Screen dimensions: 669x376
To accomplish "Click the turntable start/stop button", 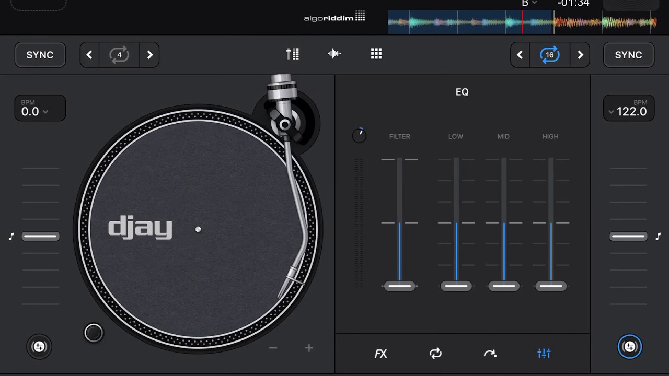I will click(94, 333).
